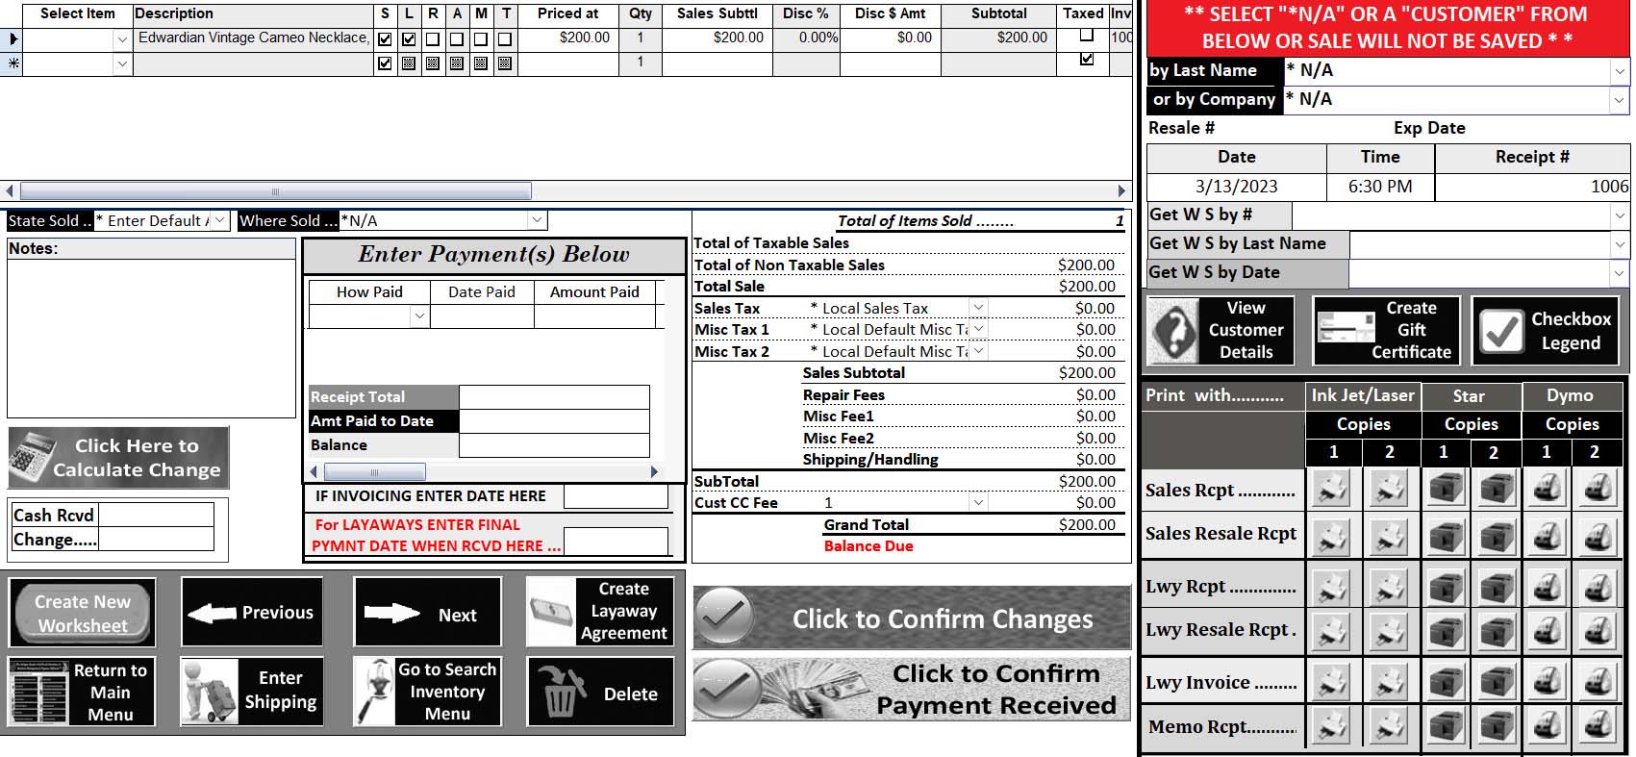Toggle Taxed checkbox for Edwardian Necklace row

tap(1087, 35)
